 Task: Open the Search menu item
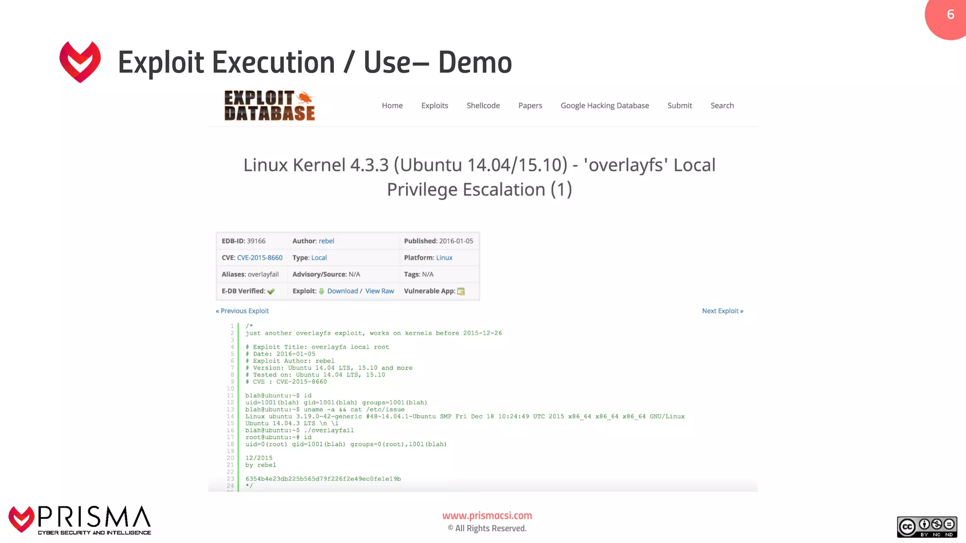tap(722, 106)
